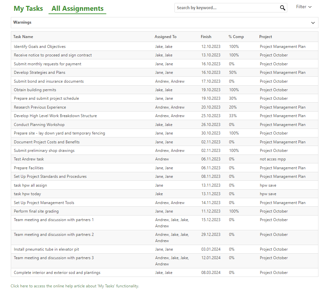Click the Perform final site grading task
325x289 pixels.
pyautogui.click(x=36, y=211)
